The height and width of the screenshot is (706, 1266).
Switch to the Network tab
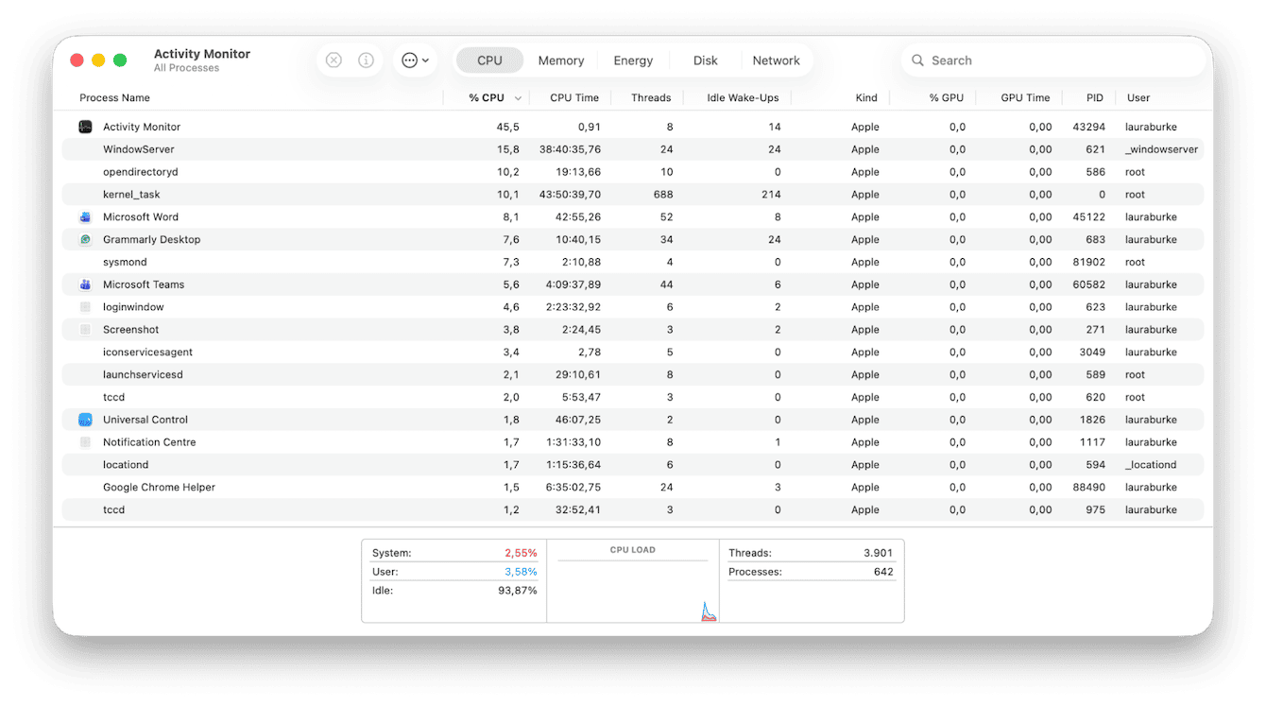777,60
